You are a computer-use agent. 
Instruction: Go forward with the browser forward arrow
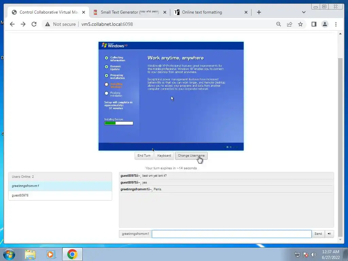[23, 24]
